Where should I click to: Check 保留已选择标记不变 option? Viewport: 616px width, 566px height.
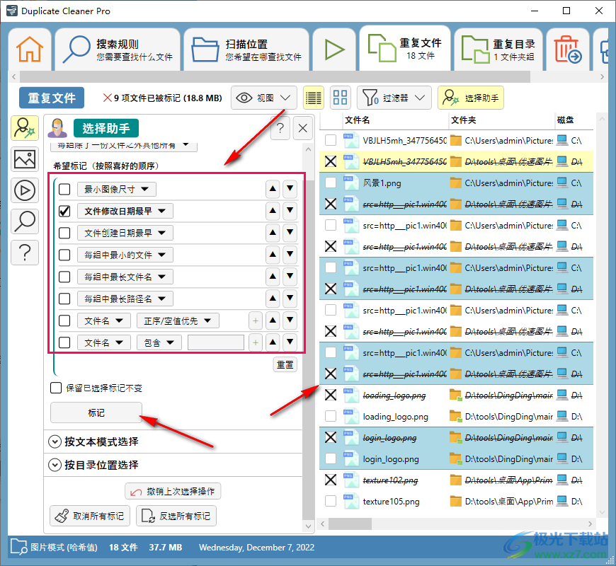pyautogui.click(x=56, y=388)
